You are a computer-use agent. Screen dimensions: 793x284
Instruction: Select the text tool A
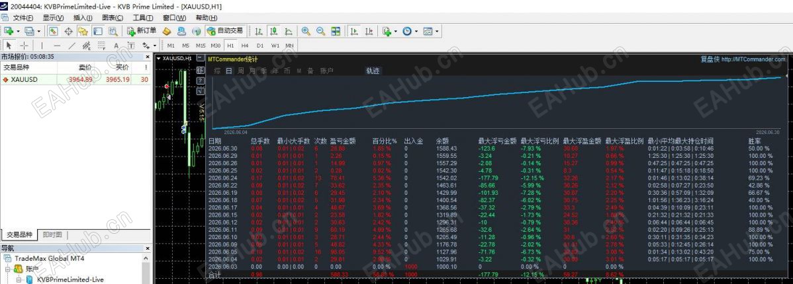(x=117, y=46)
